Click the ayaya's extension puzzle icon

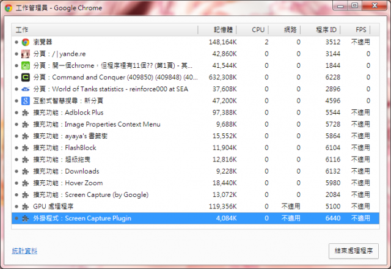[26, 136]
